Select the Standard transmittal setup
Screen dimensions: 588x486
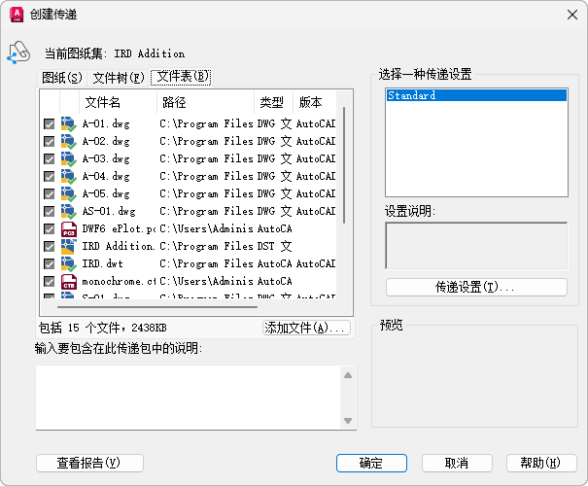tap(476, 95)
